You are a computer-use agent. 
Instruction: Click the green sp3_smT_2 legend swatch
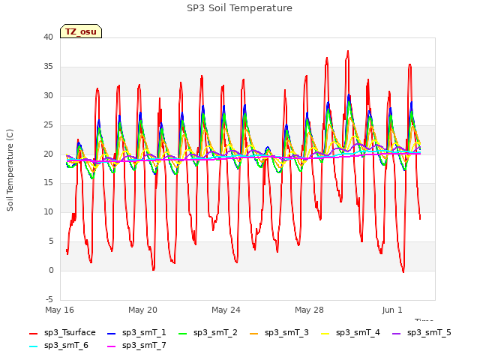[x=183, y=333]
